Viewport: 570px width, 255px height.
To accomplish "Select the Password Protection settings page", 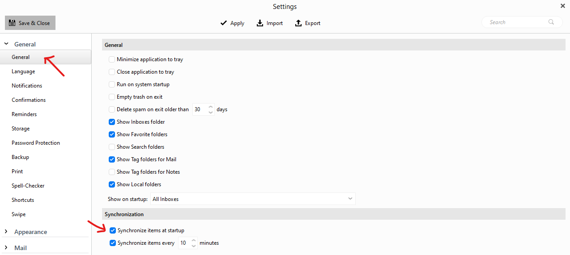I will point(36,143).
